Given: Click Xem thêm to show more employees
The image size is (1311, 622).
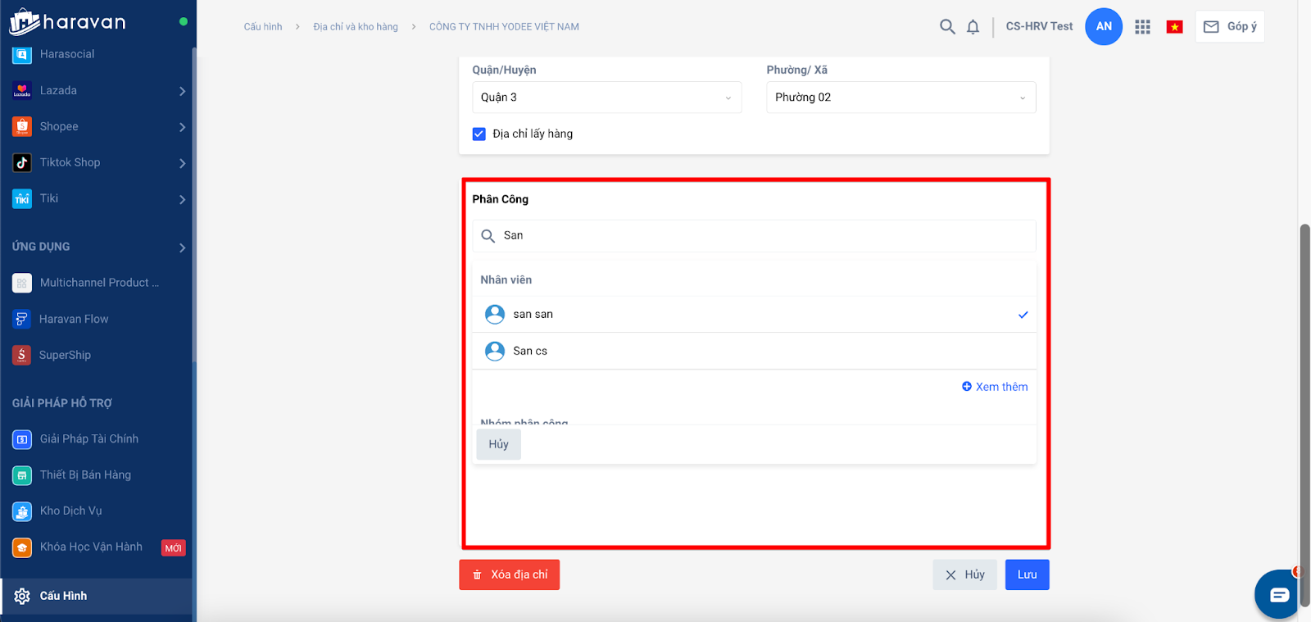Looking at the screenshot, I should pyautogui.click(x=995, y=387).
